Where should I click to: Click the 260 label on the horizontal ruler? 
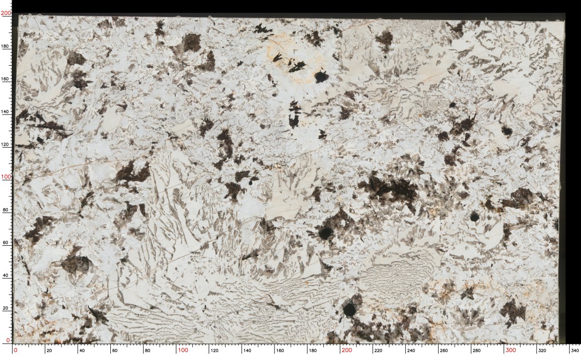pos(444,350)
